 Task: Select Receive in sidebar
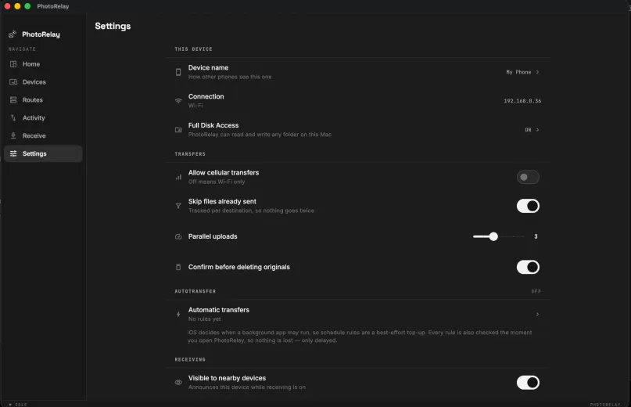pyautogui.click(x=43, y=136)
